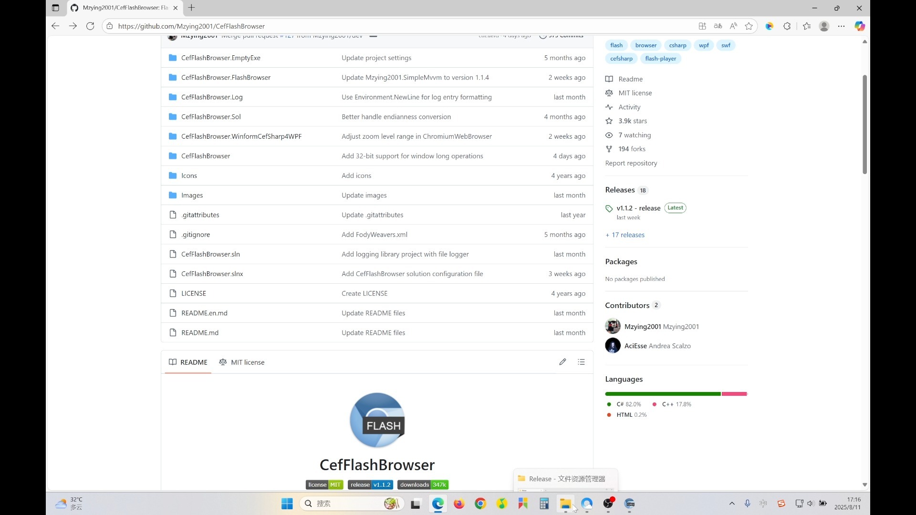The width and height of the screenshot is (916, 515).
Task: Open the browser profile avatar
Action: pyautogui.click(x=824, y=26)
